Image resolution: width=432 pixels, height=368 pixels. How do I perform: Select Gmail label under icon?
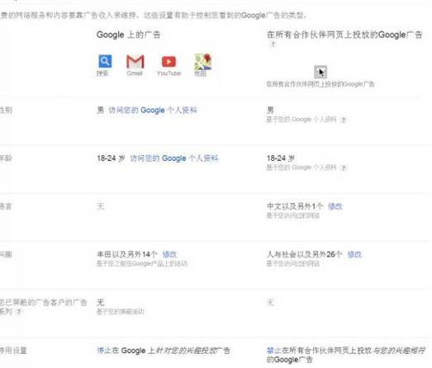135,73
